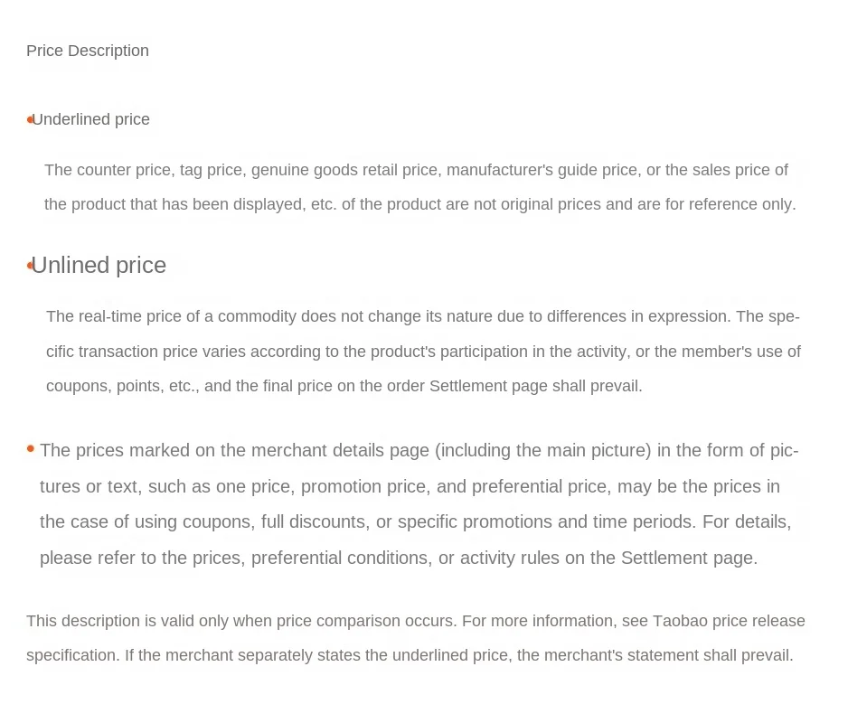Screen dimensions: 848x723
Task: Click the orange bullet before merchant details paragraph
Action: click(31, 448)
